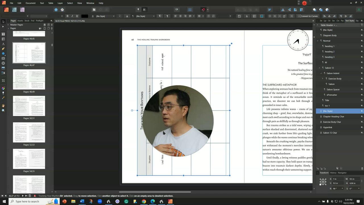
Task: Apply the Chapter Heading Char style
Action: (x=333, y=116)
